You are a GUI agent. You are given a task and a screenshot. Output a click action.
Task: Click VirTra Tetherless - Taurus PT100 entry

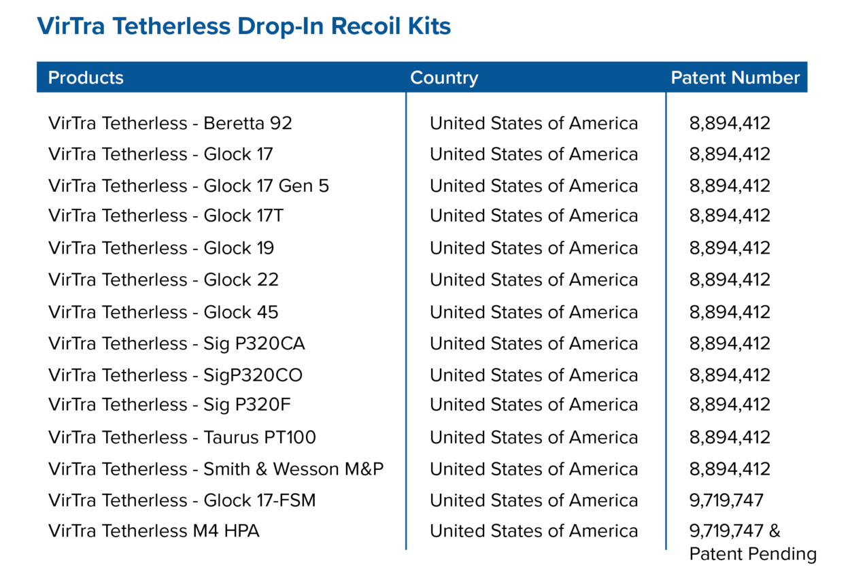(x=182, y=437)
